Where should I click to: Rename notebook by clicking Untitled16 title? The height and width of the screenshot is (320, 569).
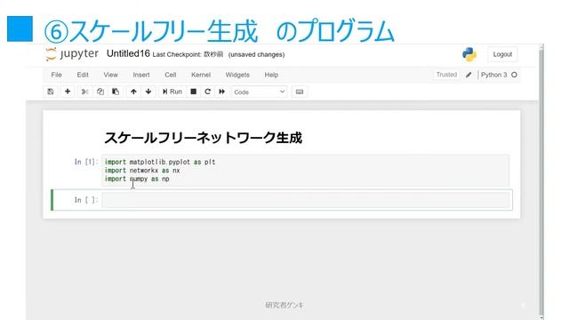128,53
